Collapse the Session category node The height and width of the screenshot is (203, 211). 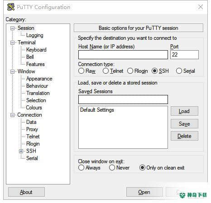(12, 28)
